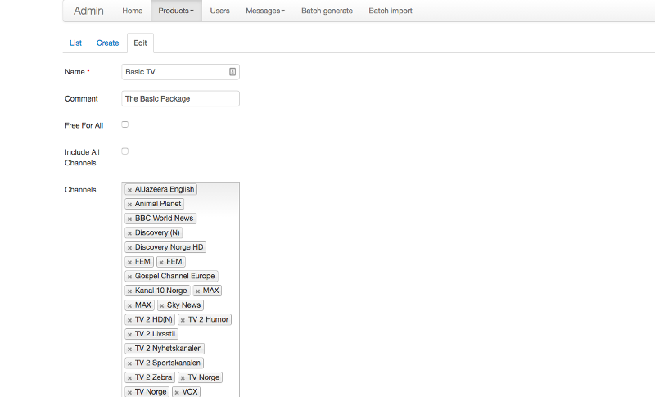Click into the Comment text field
The width and height of the screenshot is (655, 397).
tap(180, 98)
